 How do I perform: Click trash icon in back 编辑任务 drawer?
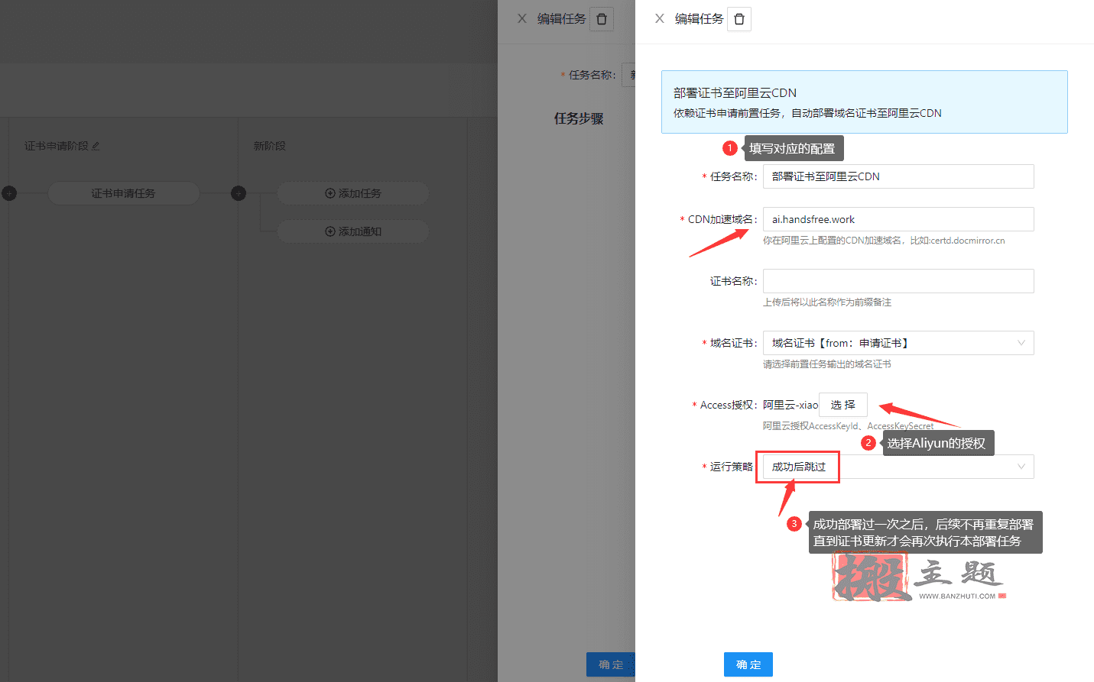pos(602,19)
